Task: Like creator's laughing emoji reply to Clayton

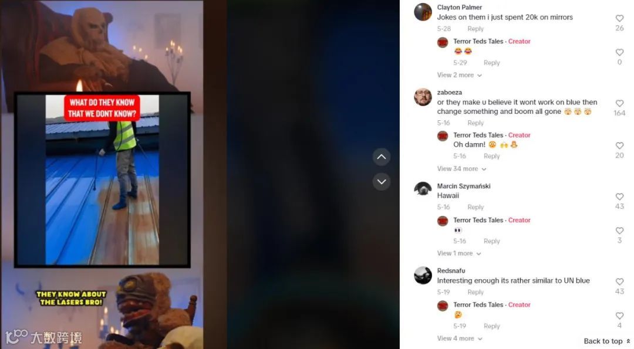Action: pos(619,53)
